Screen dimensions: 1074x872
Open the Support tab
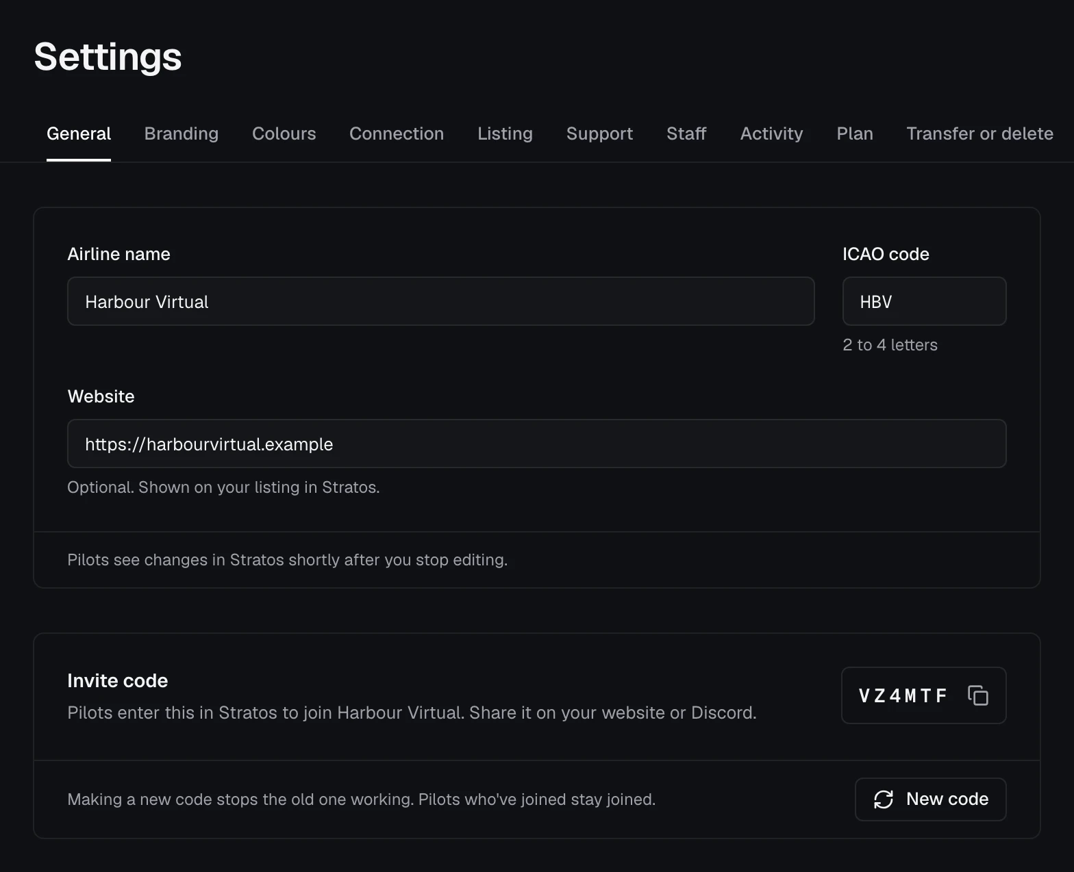pos(599,133)
